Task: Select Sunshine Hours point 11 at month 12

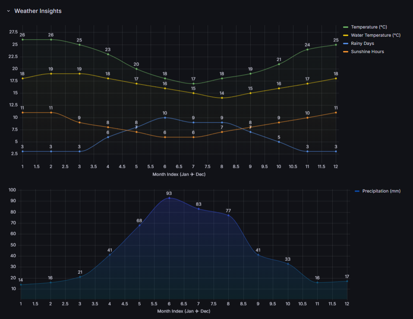Action: pyautogui.click(x=336, y=113)
